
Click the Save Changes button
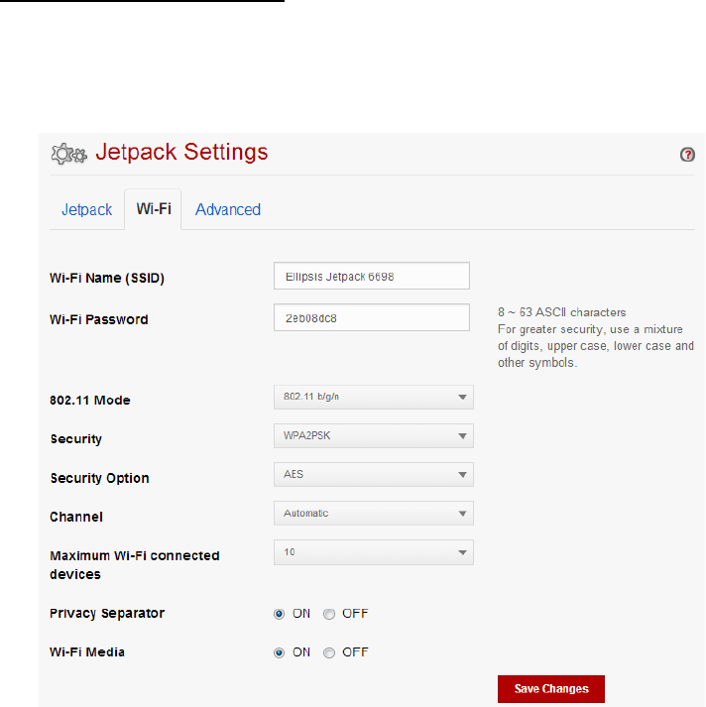pos(551,689)
